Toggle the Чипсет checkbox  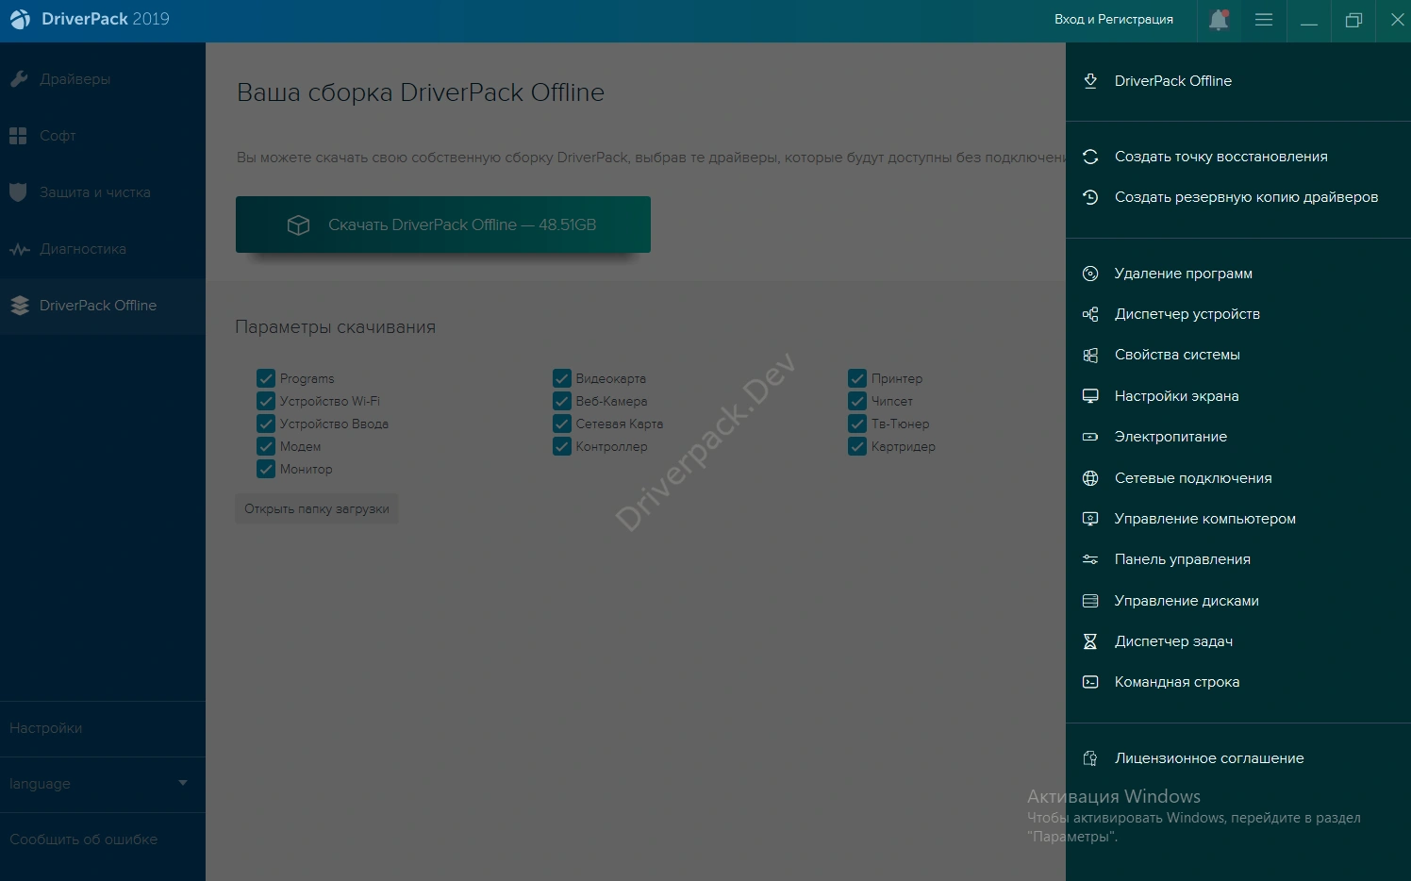[857, 401]
